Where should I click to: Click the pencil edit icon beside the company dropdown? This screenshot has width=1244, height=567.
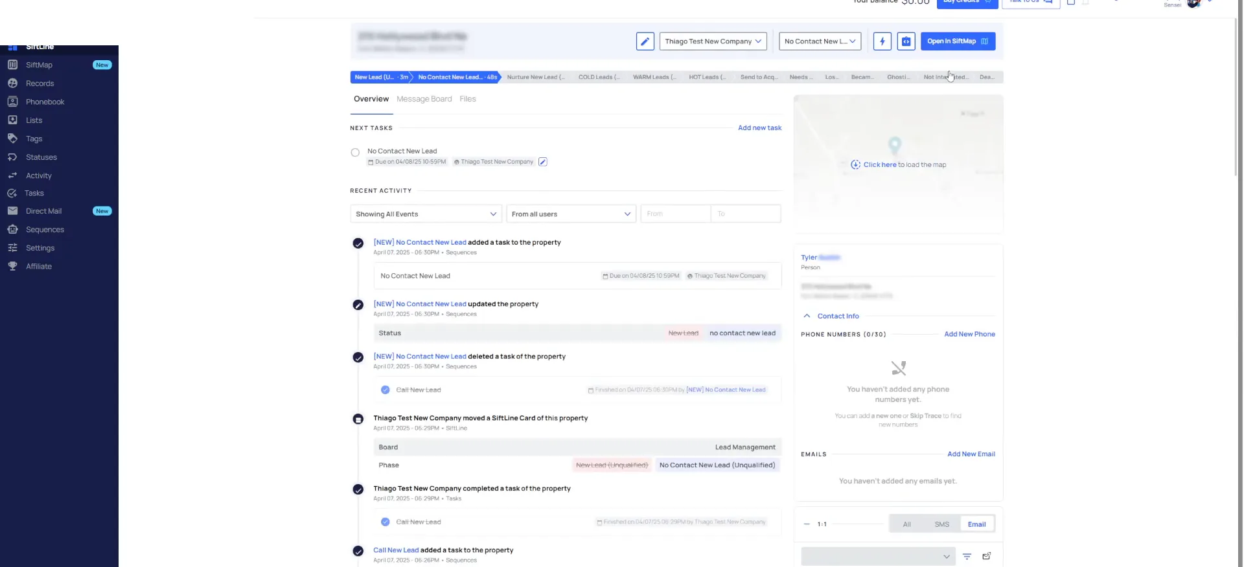pos(645,41)
